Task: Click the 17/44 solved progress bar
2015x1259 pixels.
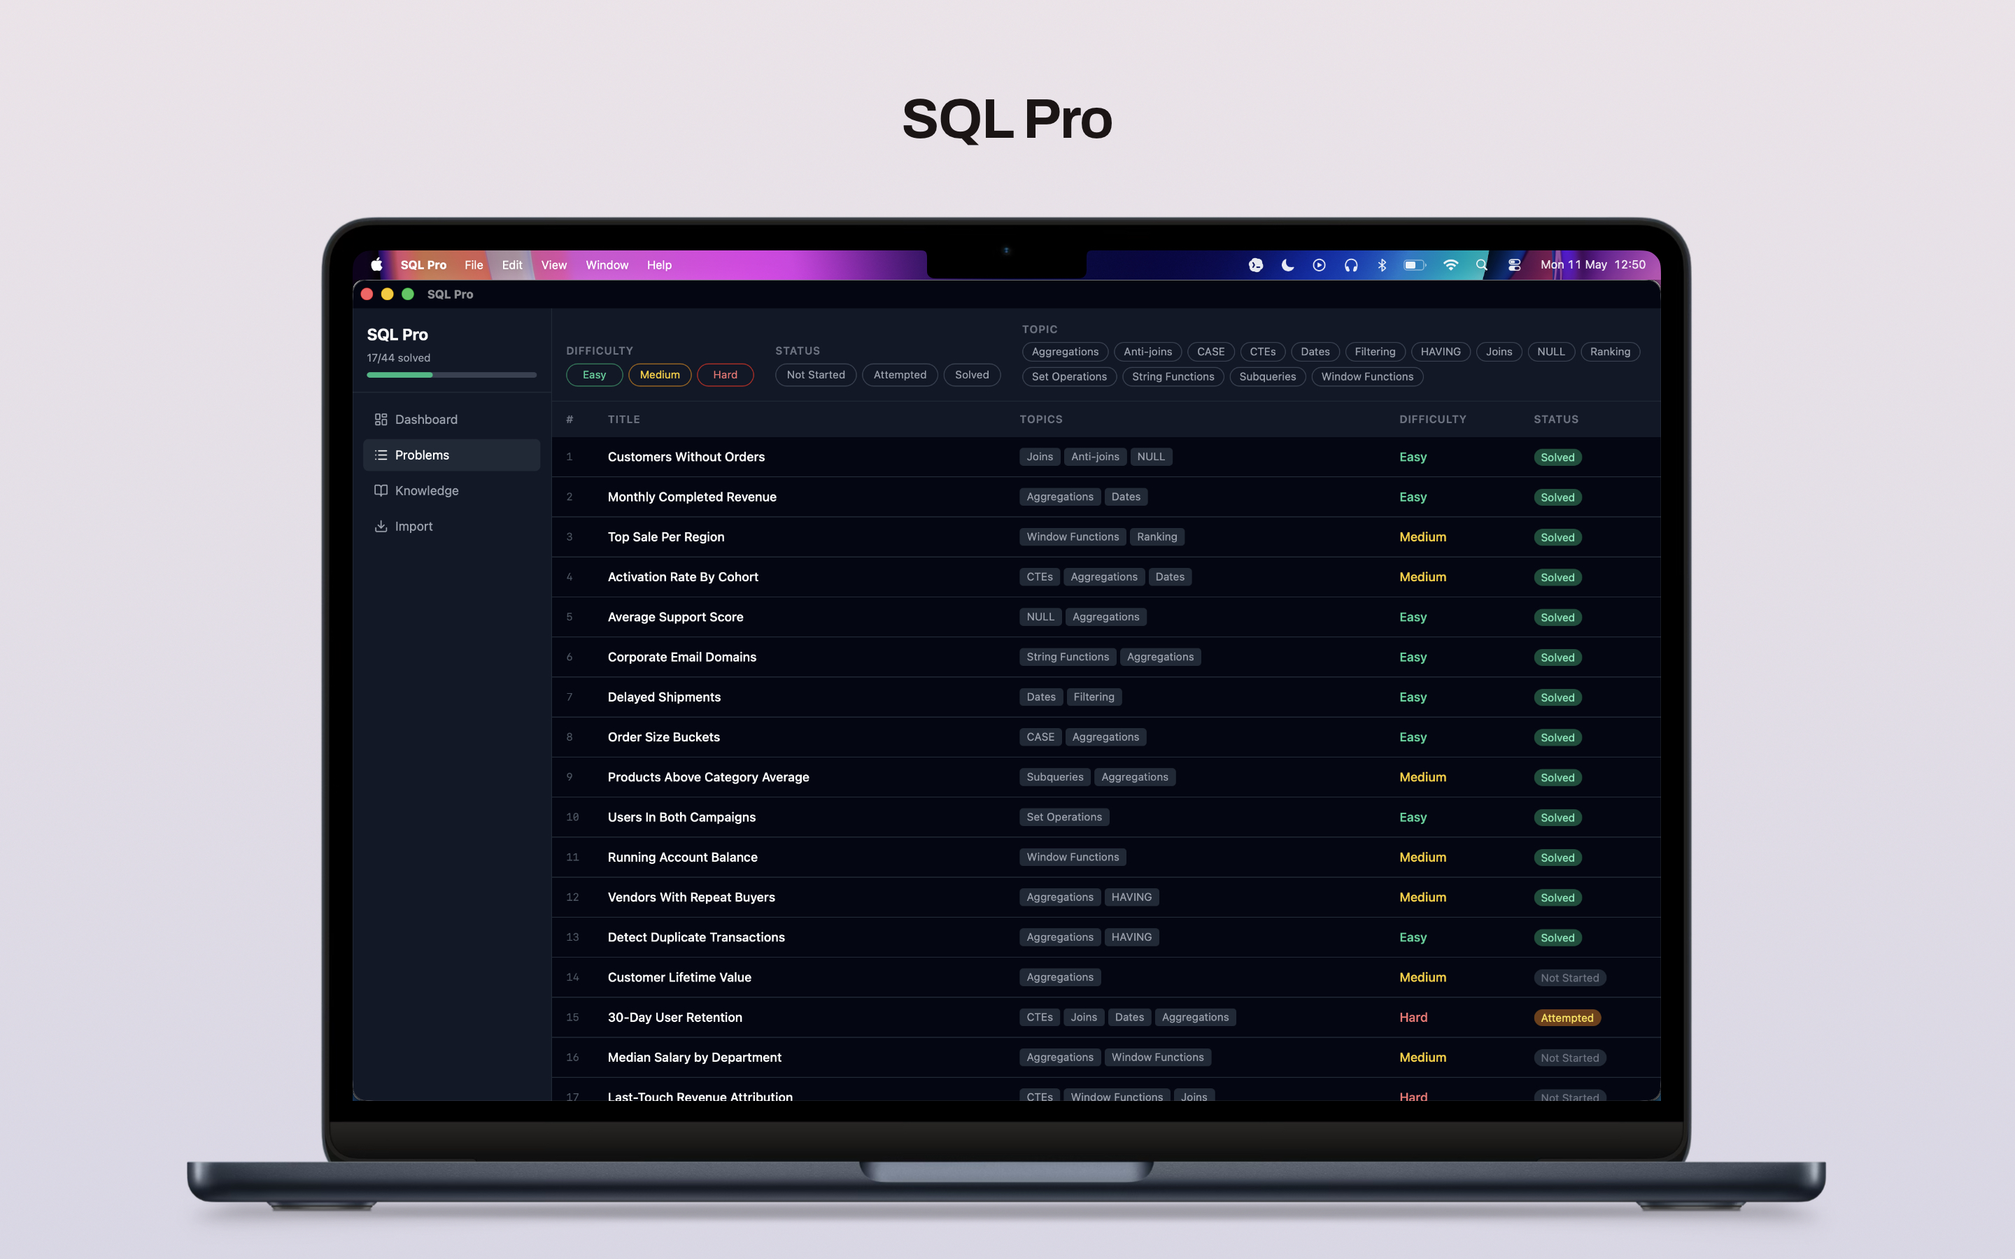Action: click(x=451, y=375)
